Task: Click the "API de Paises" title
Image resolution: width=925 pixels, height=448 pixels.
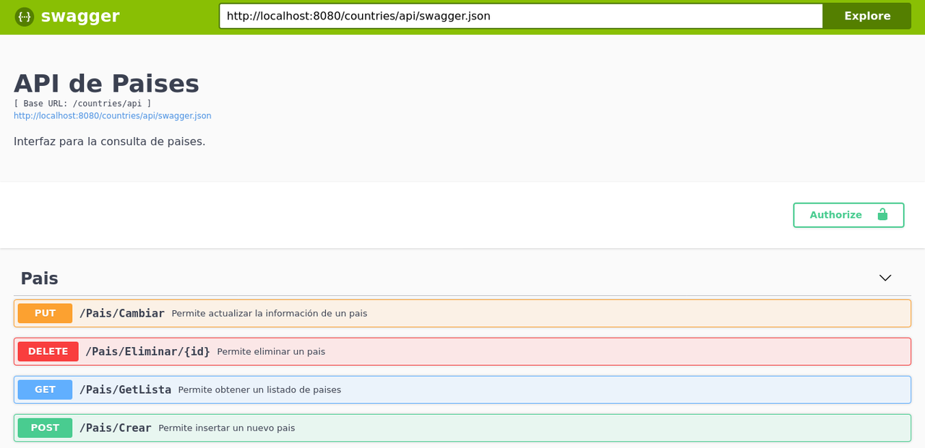Action: click(106, 84)
